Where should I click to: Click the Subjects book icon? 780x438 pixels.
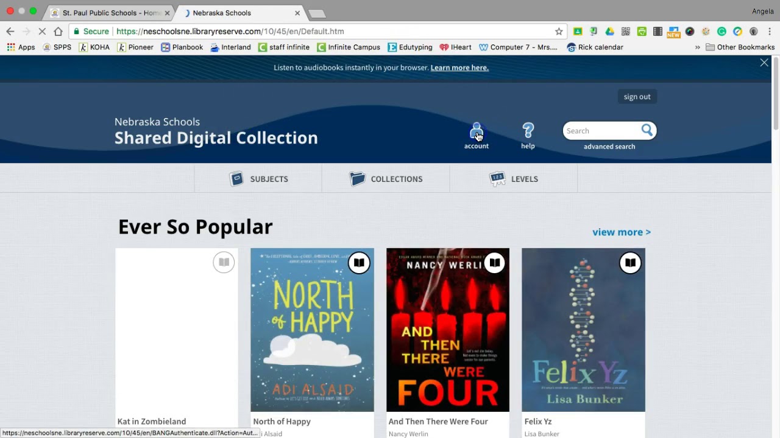click(236, 179)
